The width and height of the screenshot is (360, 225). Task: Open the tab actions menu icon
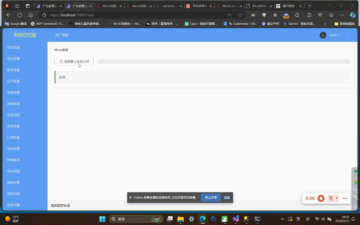pyautogui.click(x=27, y=6)
